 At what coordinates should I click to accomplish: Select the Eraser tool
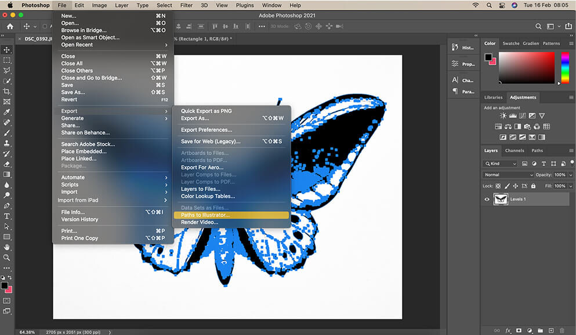point(6,164)
